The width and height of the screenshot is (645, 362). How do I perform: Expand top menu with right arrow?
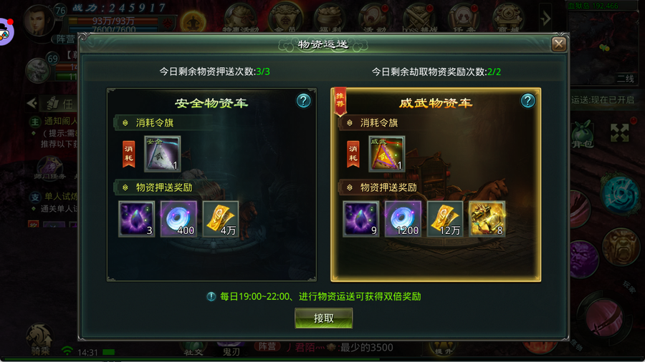coord(545,18)
